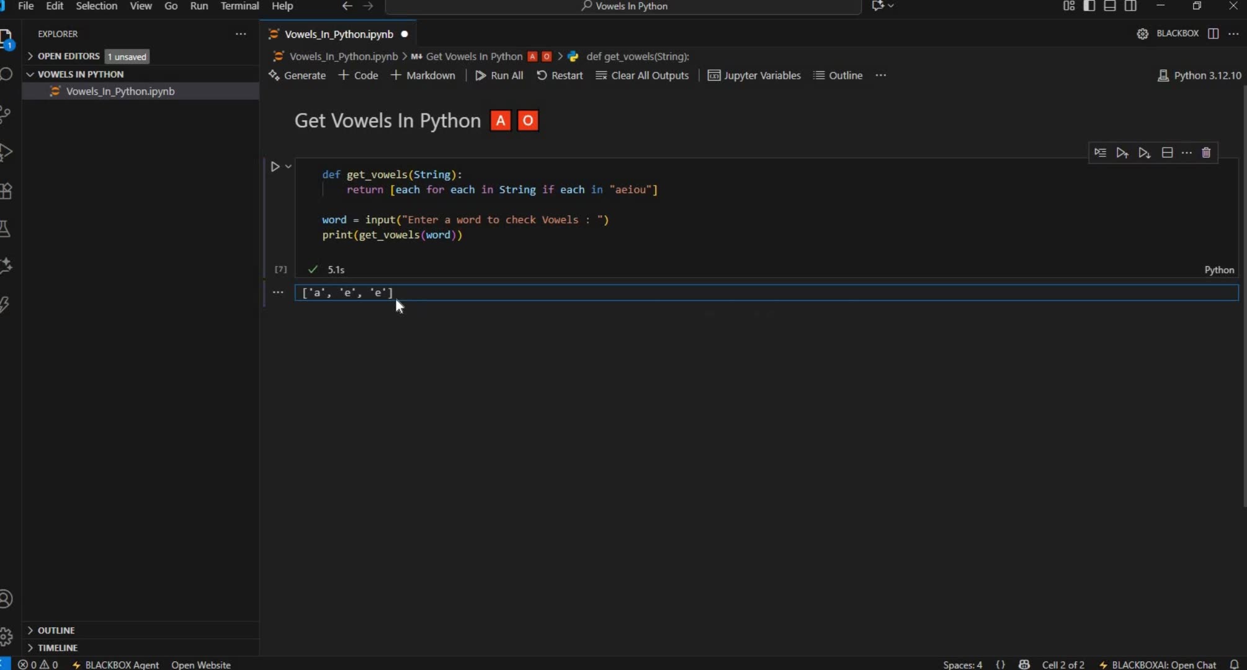Switch to the Vowels_In_Python.ipynb tab

(338, 34)
